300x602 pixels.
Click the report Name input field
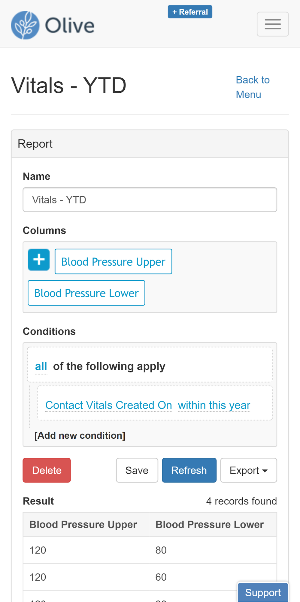(150, 200)
